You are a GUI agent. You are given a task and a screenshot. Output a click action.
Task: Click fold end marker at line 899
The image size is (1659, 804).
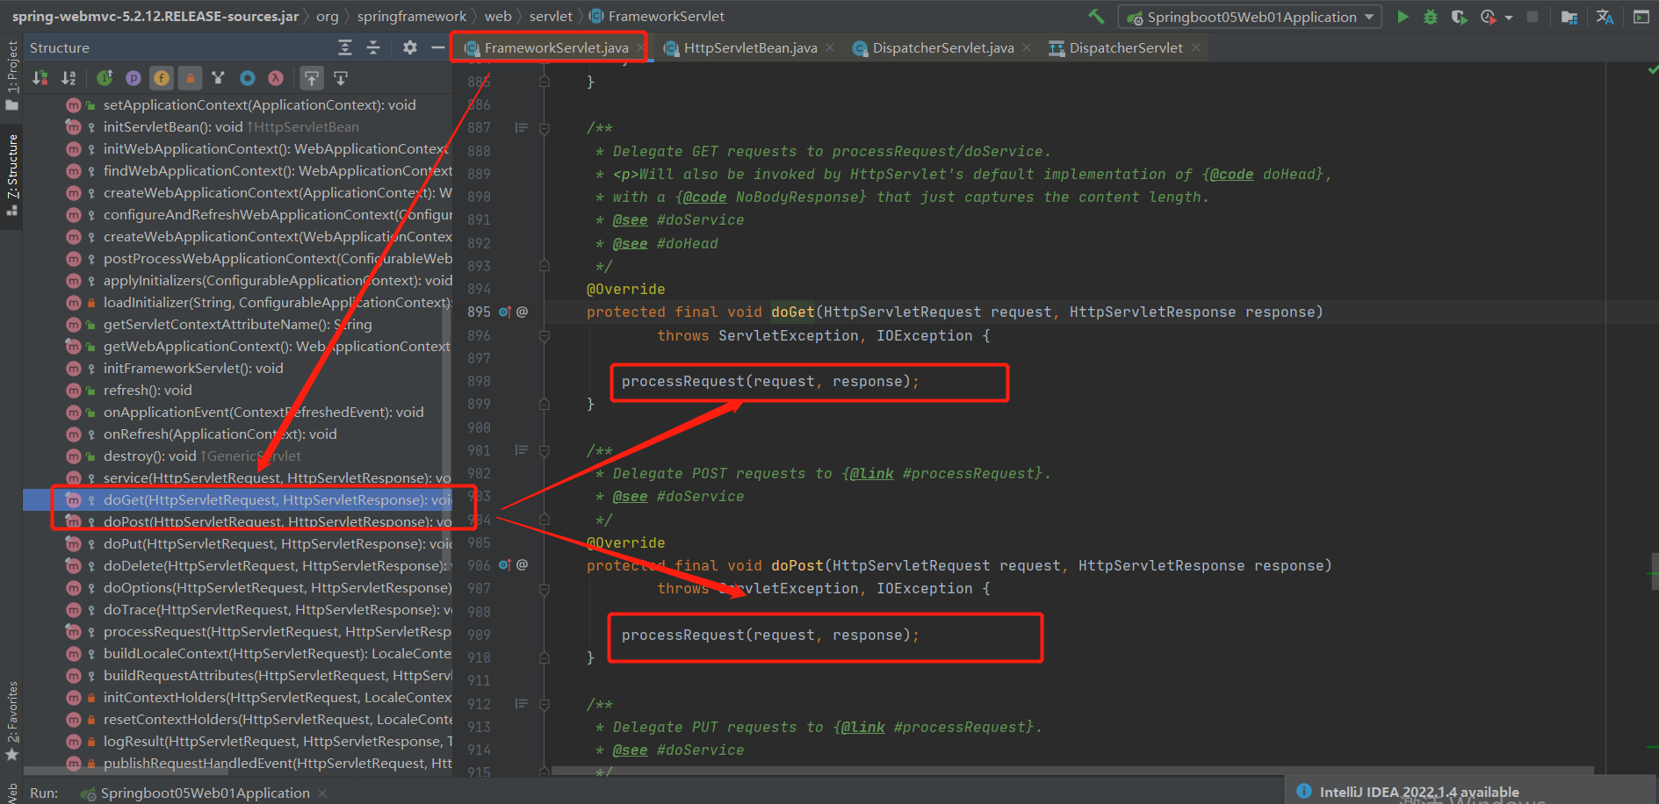click(545, 405)
